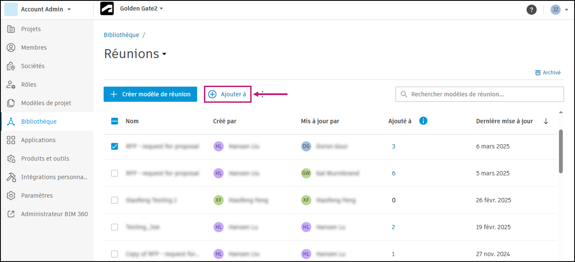
Task: Open the Membres section in the sidebar
Action: (x=34, y=48)
